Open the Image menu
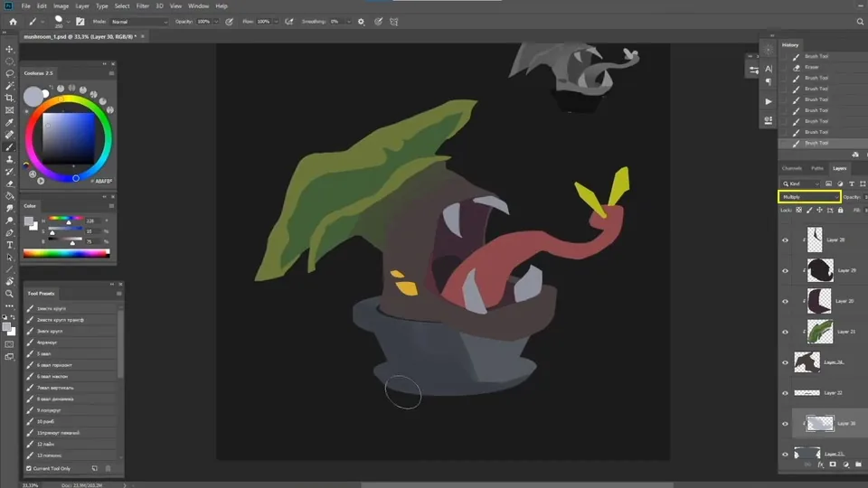The width and height of the screenshot is (868, 488). pyautogui.click(x=61, y=6)
